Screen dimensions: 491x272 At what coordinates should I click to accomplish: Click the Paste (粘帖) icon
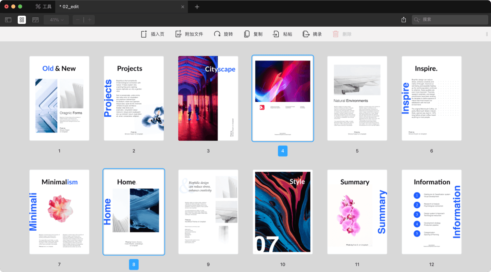[x=276, y=34]
